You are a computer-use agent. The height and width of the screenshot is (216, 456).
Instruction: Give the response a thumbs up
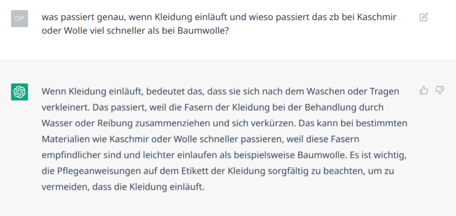point(423,91)
